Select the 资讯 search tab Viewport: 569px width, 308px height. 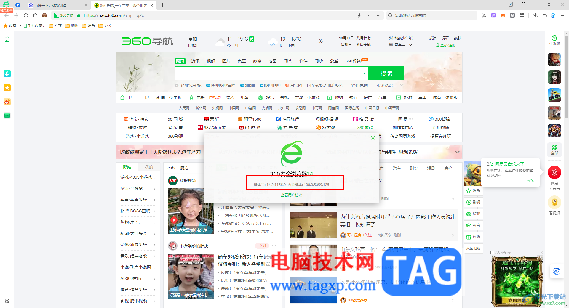point(195,61)
